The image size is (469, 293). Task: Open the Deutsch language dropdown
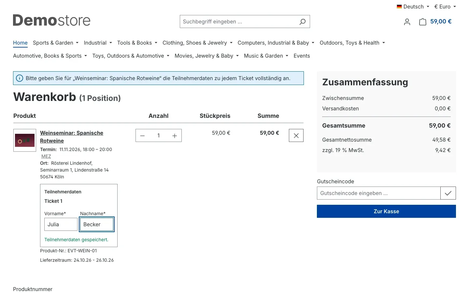pyautogui.click(x=413, y=7)
